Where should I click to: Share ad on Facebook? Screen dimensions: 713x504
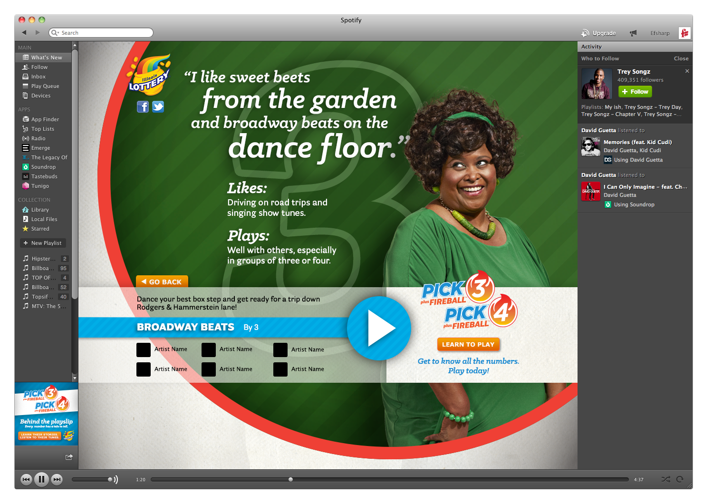[143, 107]
